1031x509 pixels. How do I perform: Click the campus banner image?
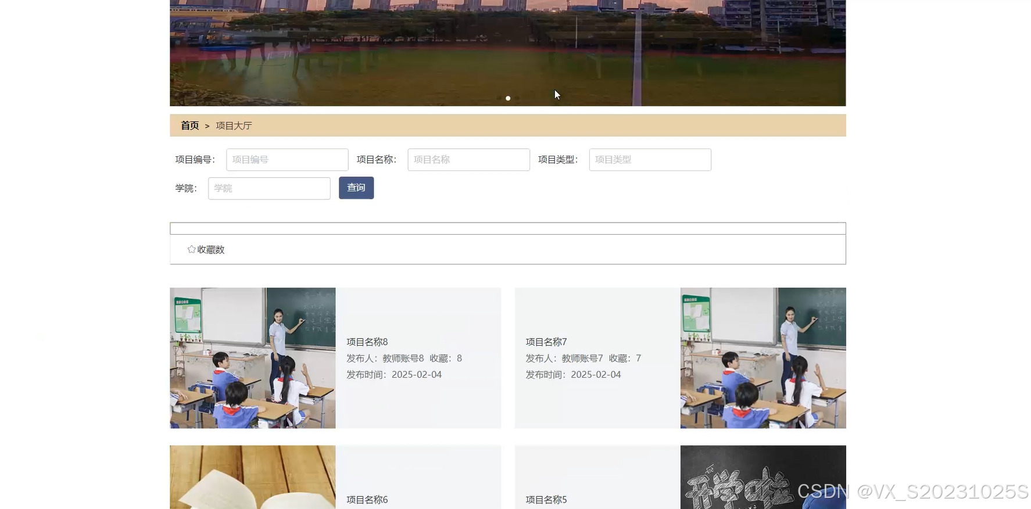[507, 53]
